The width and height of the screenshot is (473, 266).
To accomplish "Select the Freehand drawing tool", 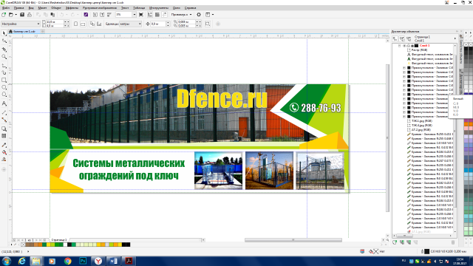I will (x=4, y=66).
